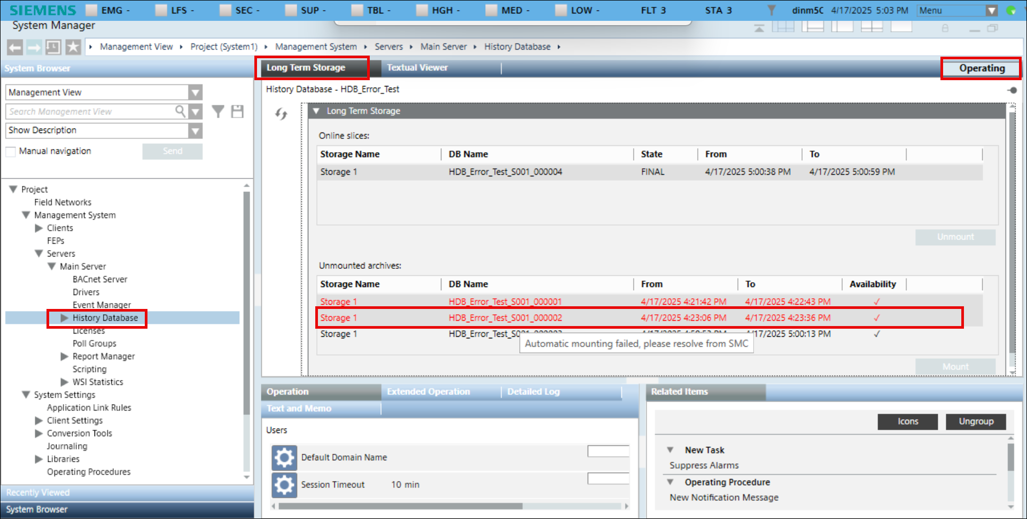This screenshot has height=519, width=1027.
Task: Click the gear icon for Default Domain Name
Action: [x=284, y=458]
